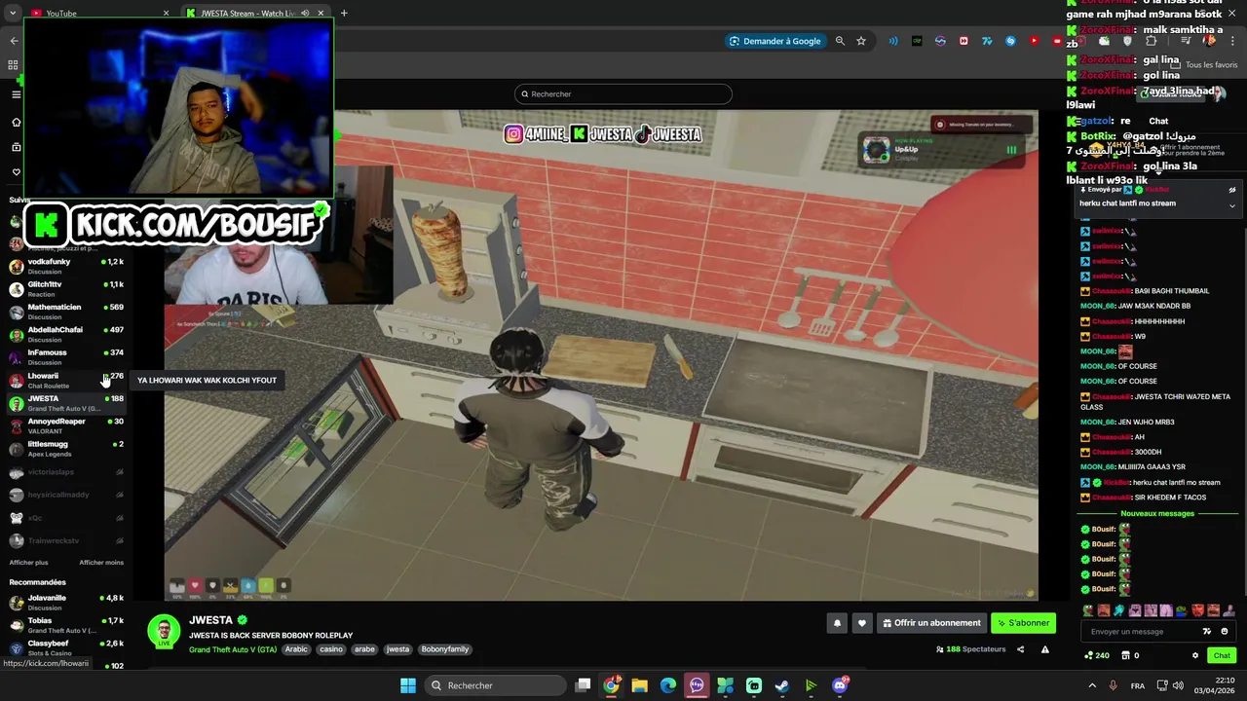Mute the JWESTA tab audio icon
This screenshot has width=1247, height=701.
click(305, 13)
